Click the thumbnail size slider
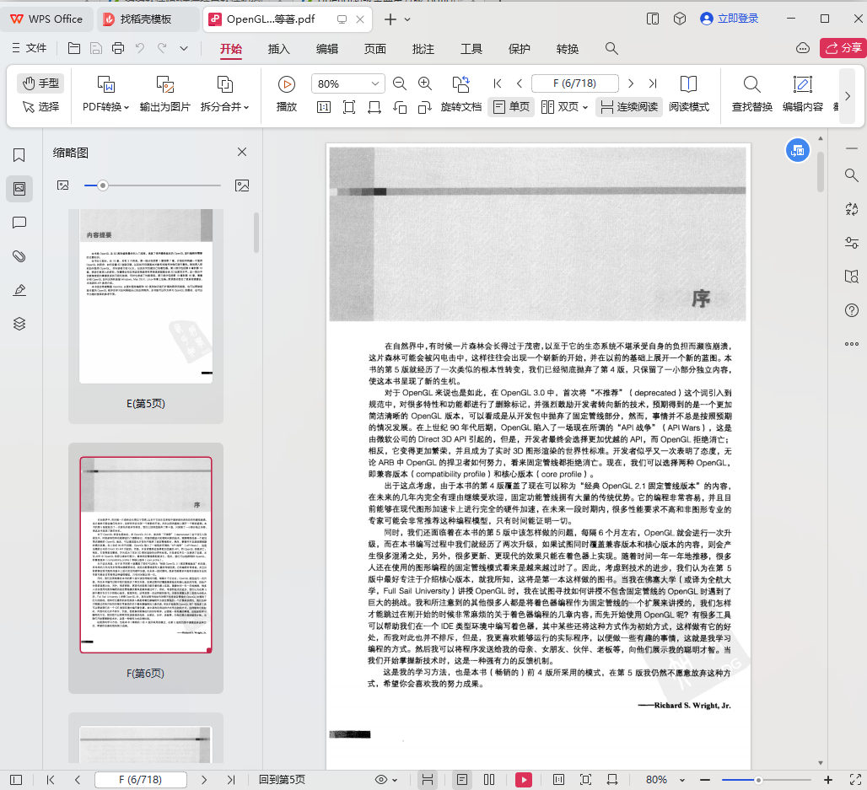 103,185
